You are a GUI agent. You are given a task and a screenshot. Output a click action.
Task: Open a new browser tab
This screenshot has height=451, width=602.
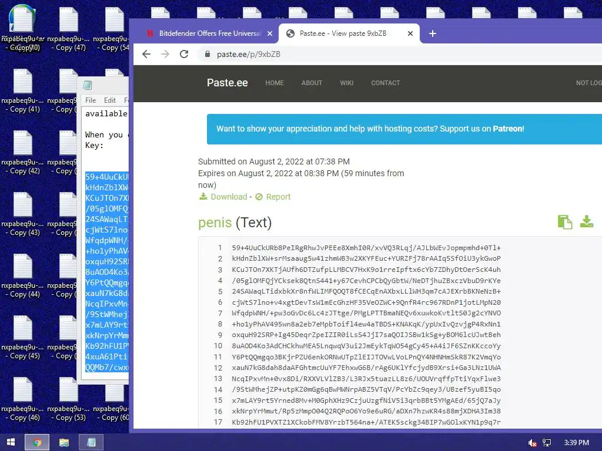(433, 33)
